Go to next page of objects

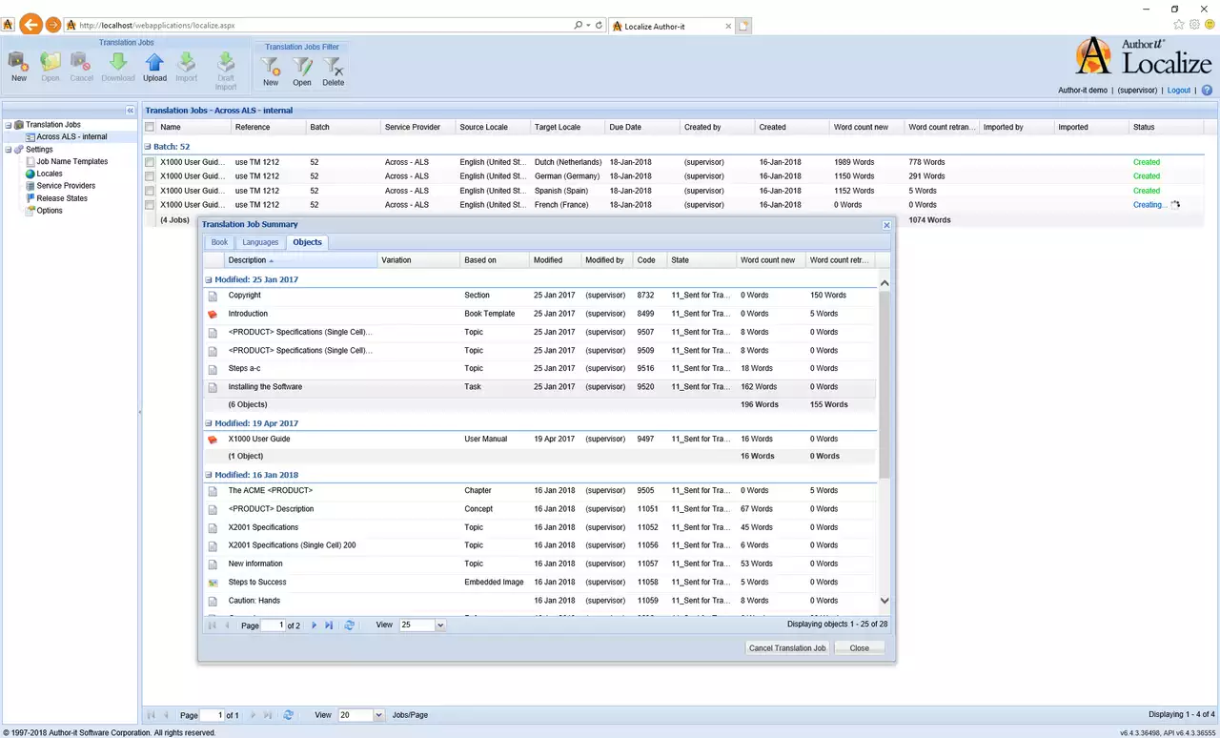coord(315,625)
